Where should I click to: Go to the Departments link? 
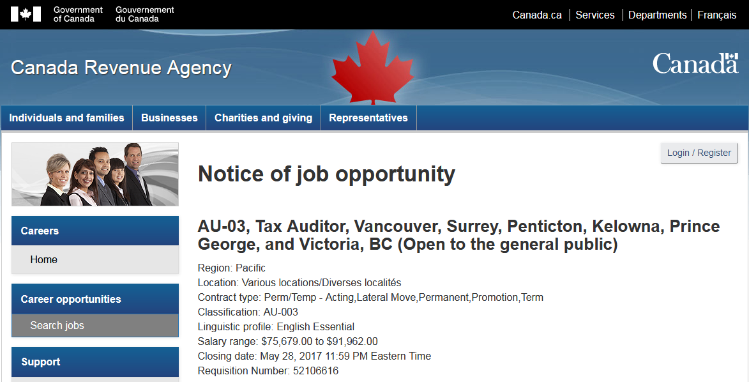(657, 15)
